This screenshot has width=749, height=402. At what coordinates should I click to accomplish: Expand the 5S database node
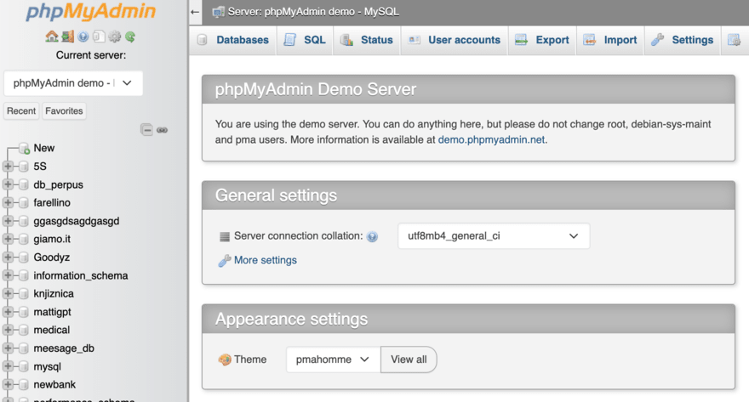pyautogui.click(x=8, y=166)
